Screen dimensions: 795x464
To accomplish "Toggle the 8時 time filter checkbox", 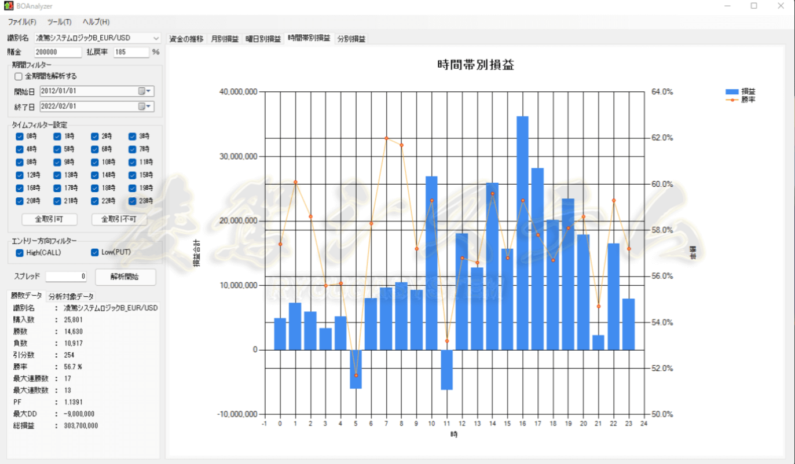I will tap(20, 163).
